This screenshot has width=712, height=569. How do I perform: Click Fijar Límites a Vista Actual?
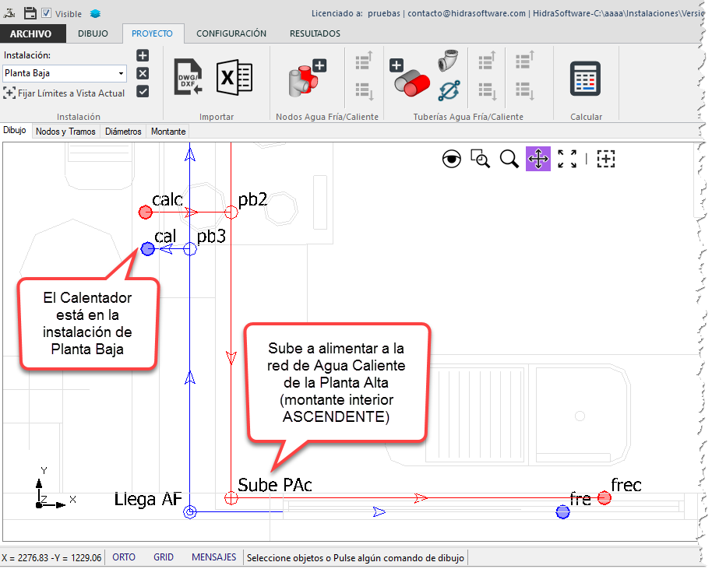click(x=65, y=93)
